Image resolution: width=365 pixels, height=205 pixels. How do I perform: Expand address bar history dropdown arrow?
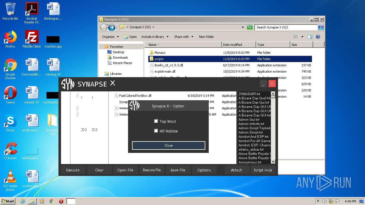(243, 27)
